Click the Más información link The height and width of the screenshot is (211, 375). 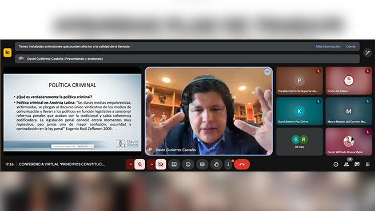tap(328, 47)
